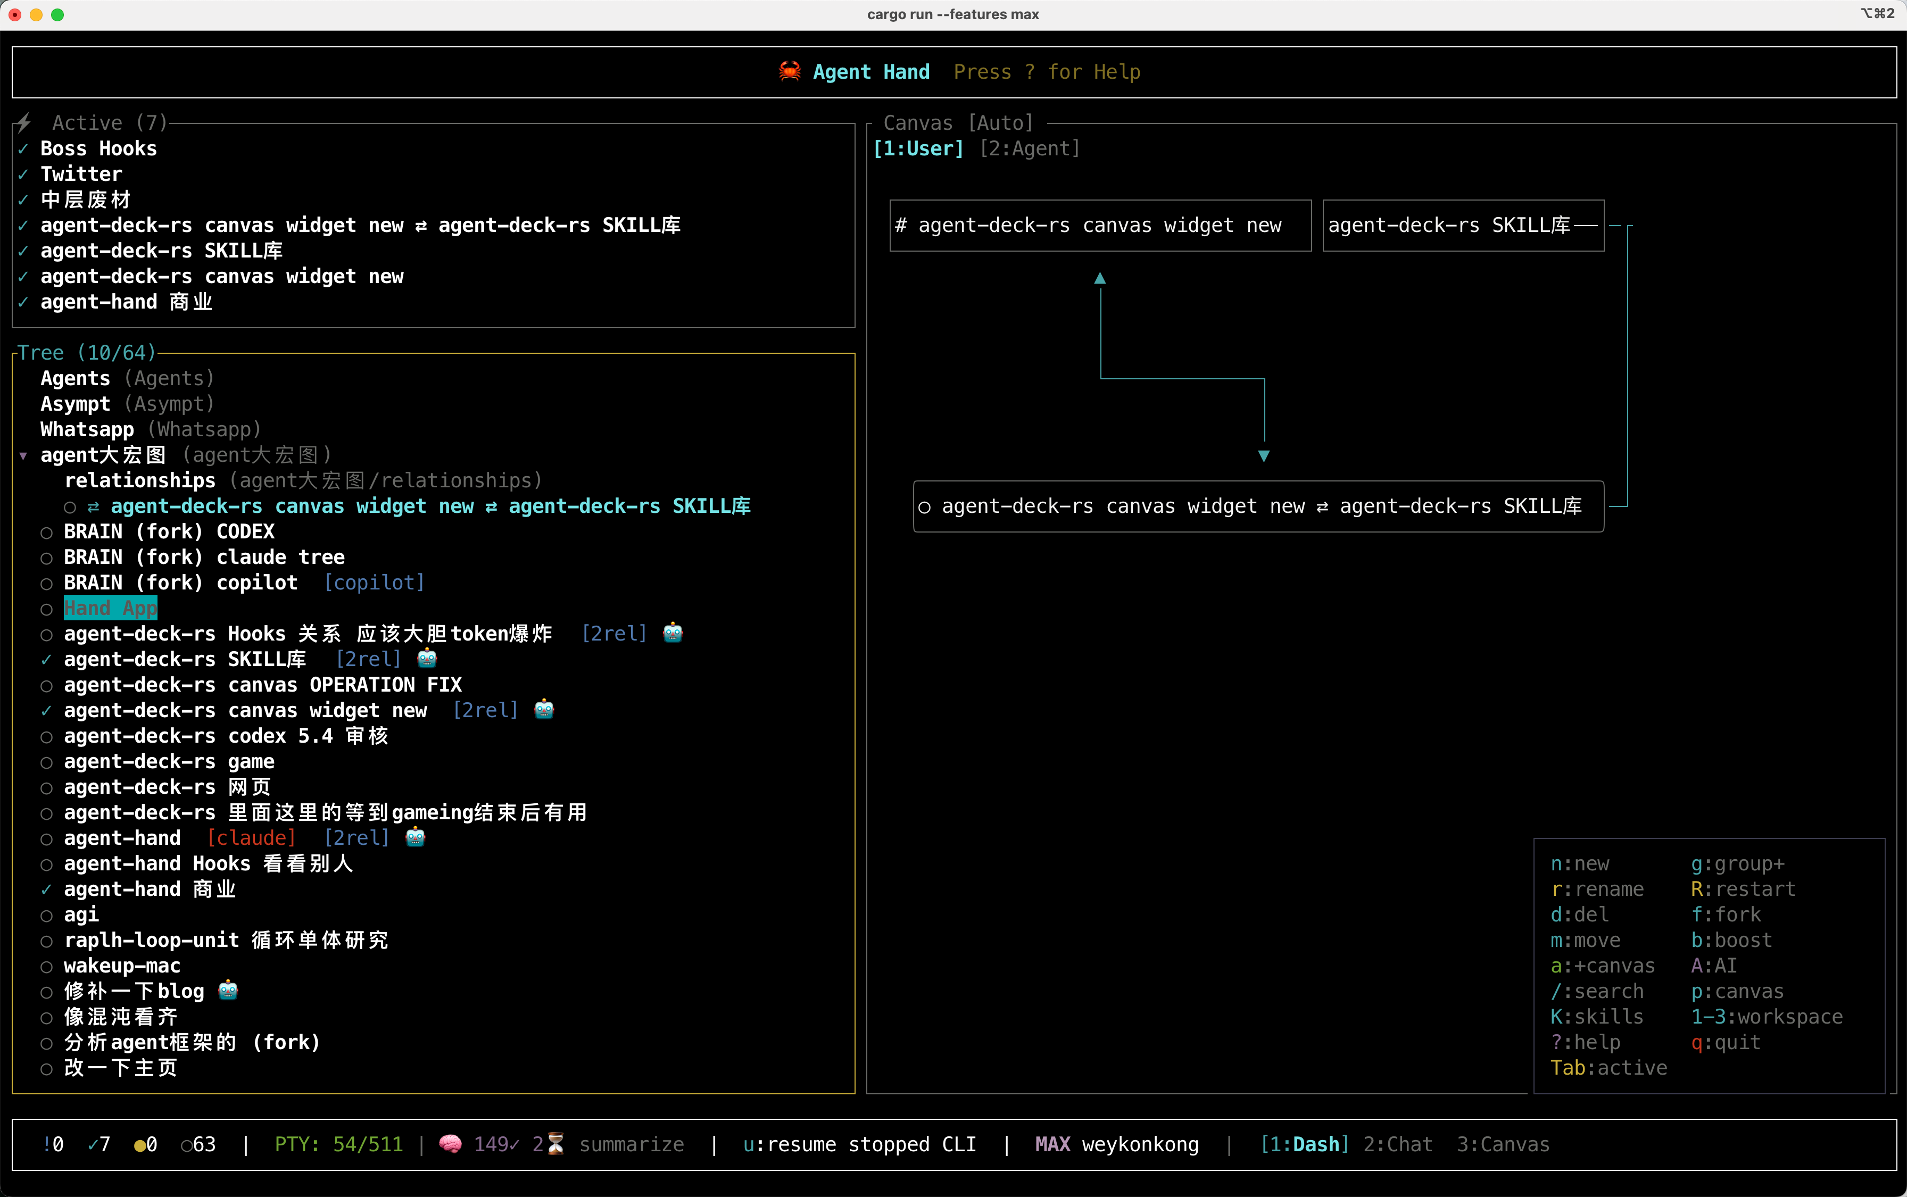This screenshot has width=1907, height=1197.
Task: Expand the Agents group in tree
Action: [75, 378]
